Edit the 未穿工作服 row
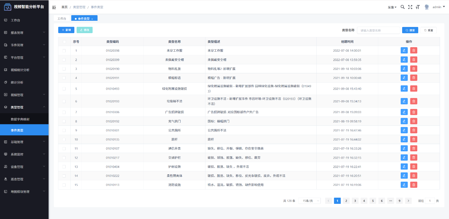 pos(404,51)
